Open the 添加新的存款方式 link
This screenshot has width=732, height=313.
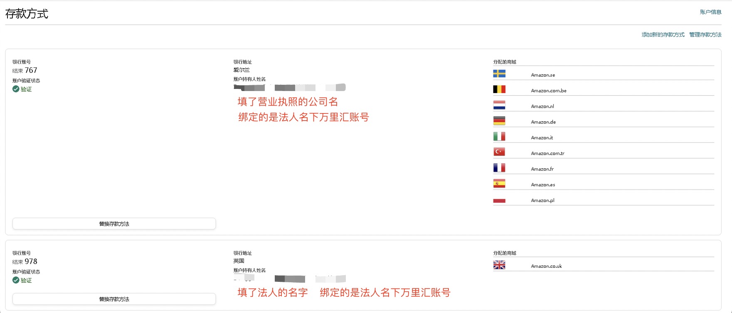(663, 35)
